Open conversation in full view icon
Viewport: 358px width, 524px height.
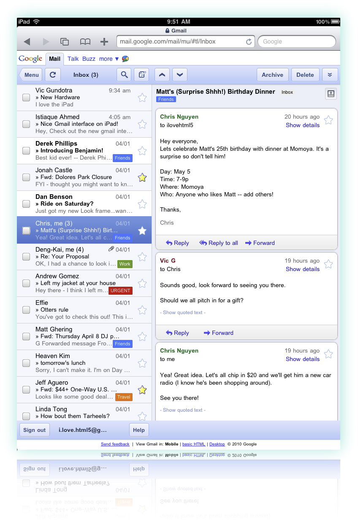[331, 94]
